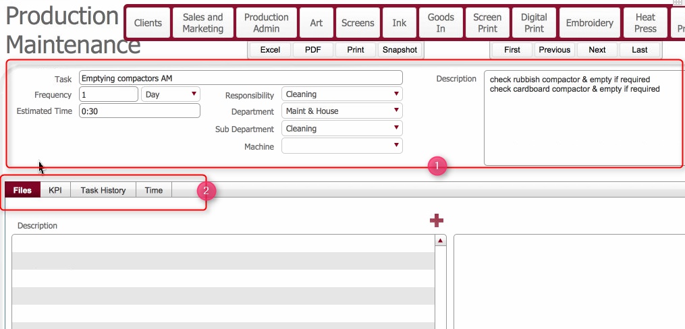The image size is (685, 329).
Task: Expand the Sub Department dropdown
Action: coord(341,129)
